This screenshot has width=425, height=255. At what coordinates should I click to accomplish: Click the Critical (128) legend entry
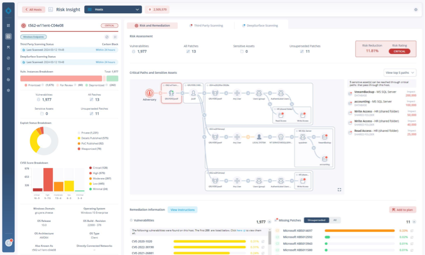pos(98,168)
